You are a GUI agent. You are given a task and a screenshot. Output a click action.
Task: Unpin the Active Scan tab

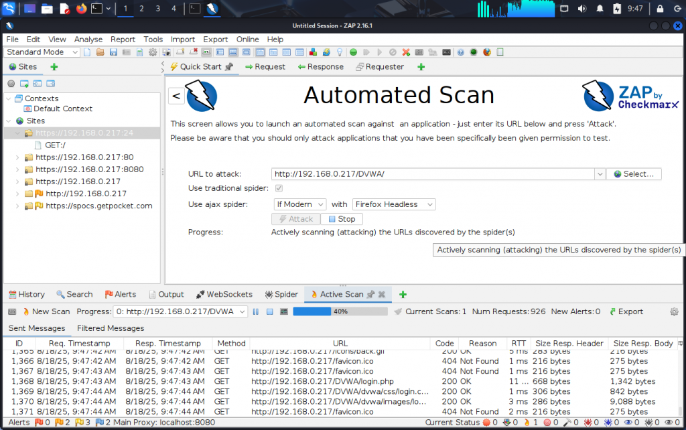click(370, 295)
